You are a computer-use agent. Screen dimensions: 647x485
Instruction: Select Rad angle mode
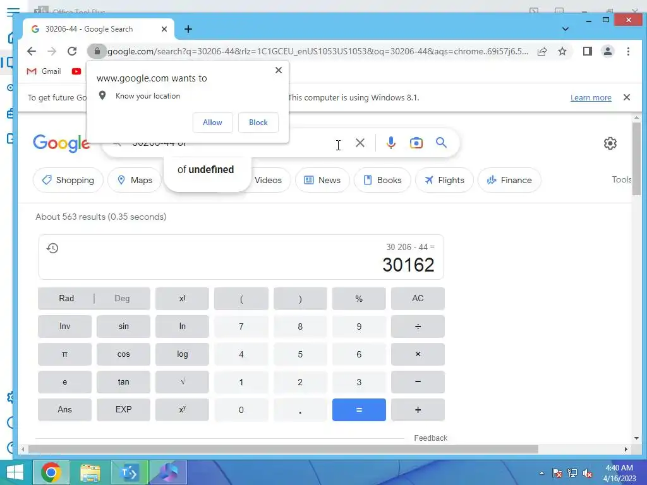click(66, 299)
